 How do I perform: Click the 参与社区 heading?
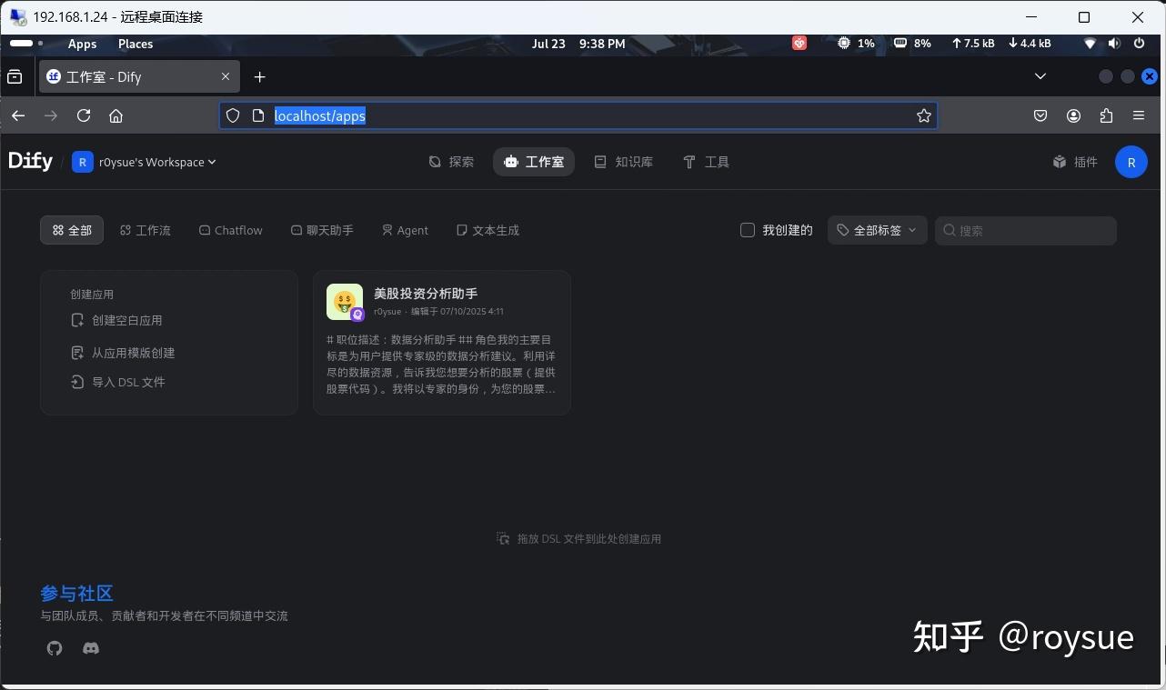coord(76,593)
